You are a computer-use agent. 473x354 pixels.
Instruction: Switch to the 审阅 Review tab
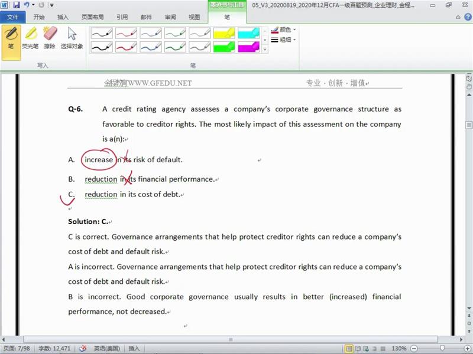point(170,17)
